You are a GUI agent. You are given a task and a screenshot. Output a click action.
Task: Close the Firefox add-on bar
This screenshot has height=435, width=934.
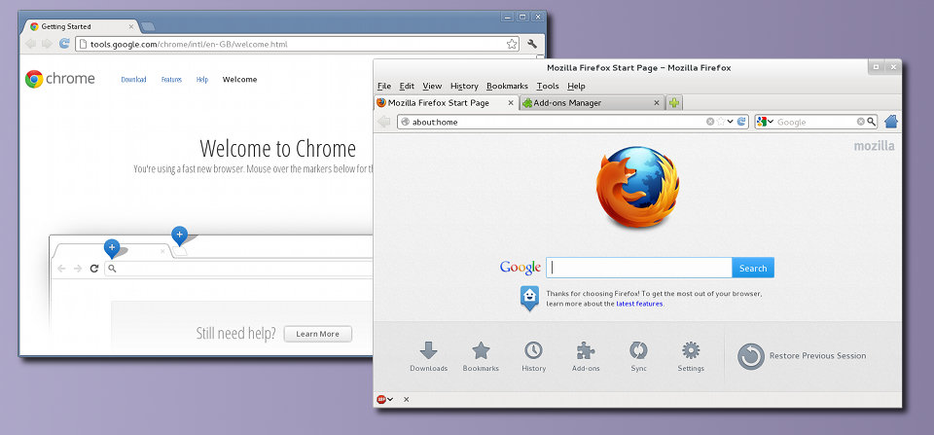[x=407, y=399]
